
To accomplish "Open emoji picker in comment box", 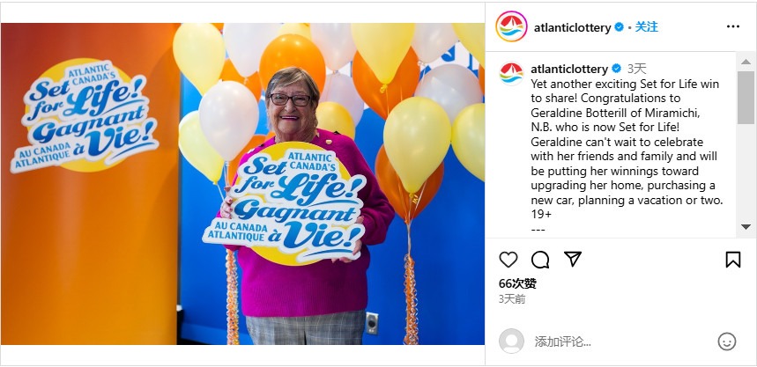I will point(726,341).
